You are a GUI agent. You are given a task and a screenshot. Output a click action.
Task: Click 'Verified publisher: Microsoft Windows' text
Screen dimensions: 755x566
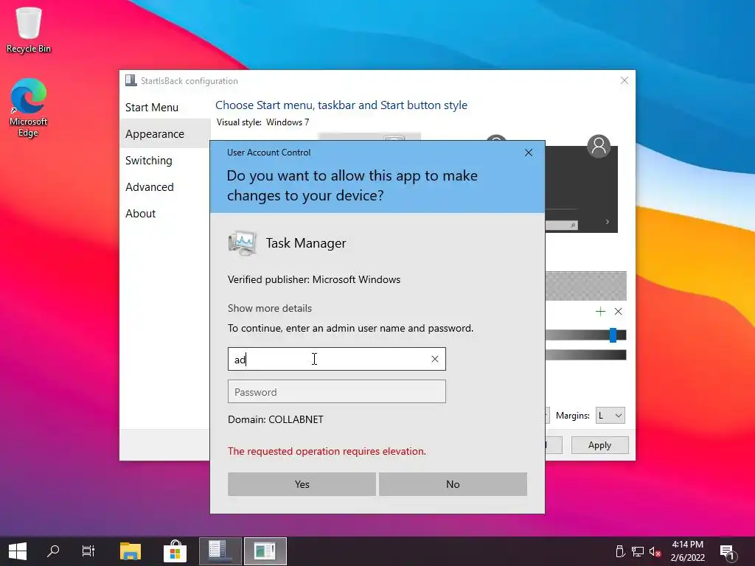click(314, 279)
